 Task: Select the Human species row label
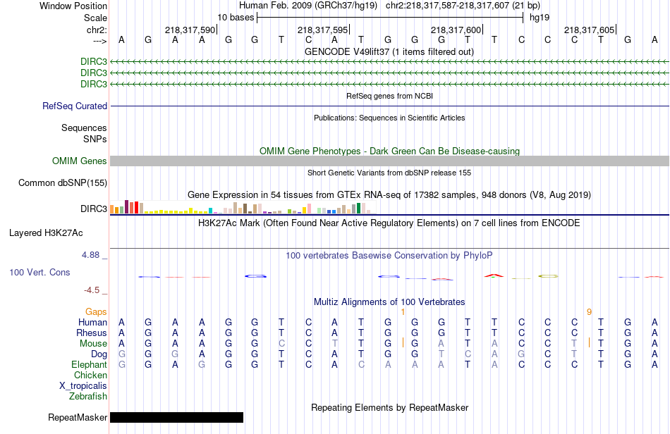tap(92, 322)
